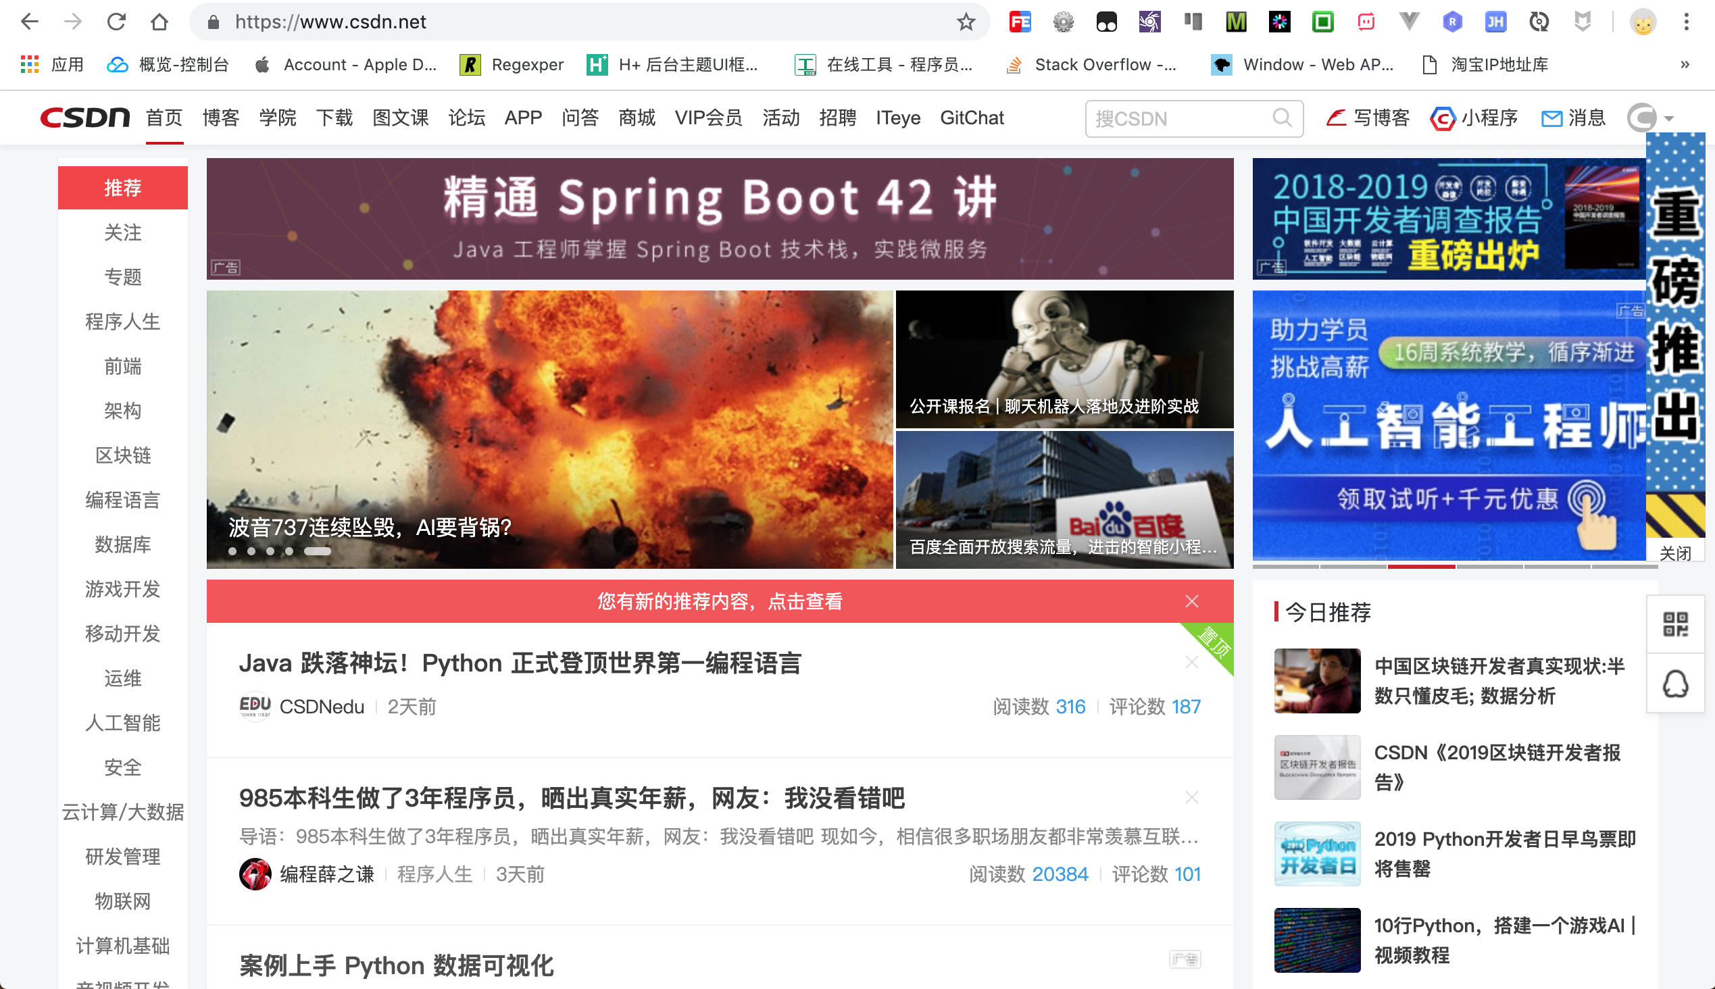The width and height of the screenshot is (1715, 989).
Task: Click the QR code icon on right sidebar
Action: 1675,624
